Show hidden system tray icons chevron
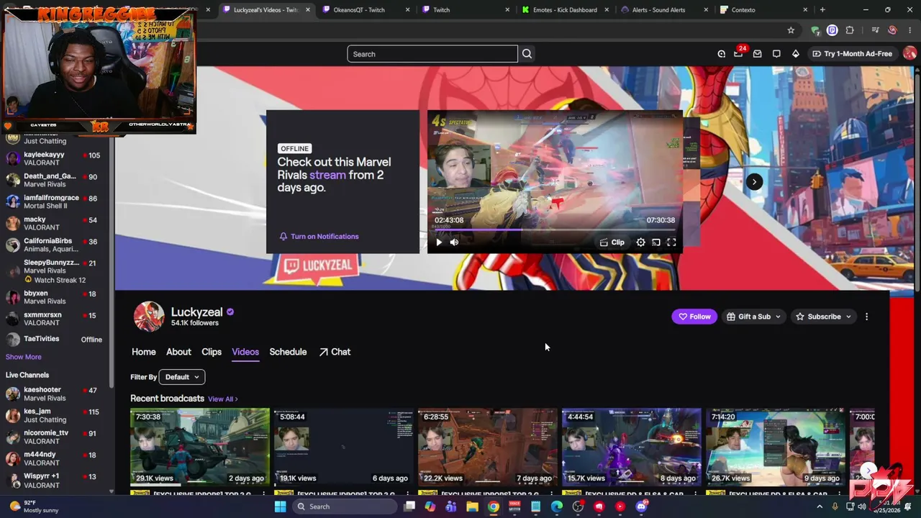Screen dimensions: 921x518 820,506
